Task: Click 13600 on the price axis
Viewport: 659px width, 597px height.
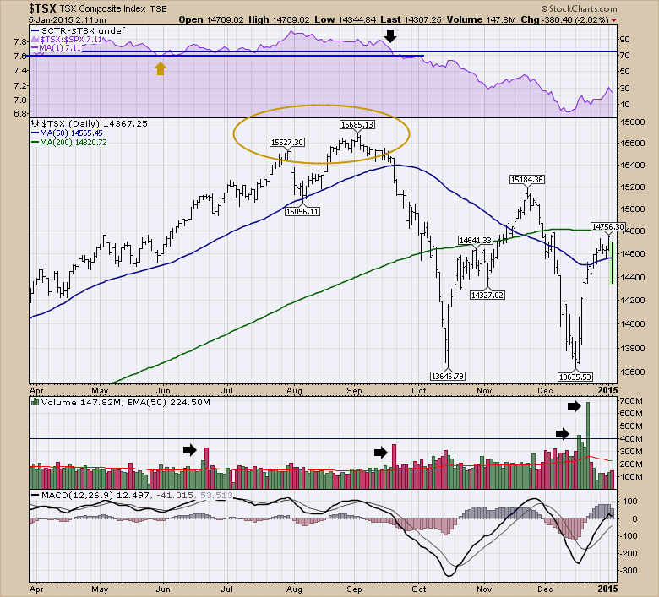Action: click(633, 372)
